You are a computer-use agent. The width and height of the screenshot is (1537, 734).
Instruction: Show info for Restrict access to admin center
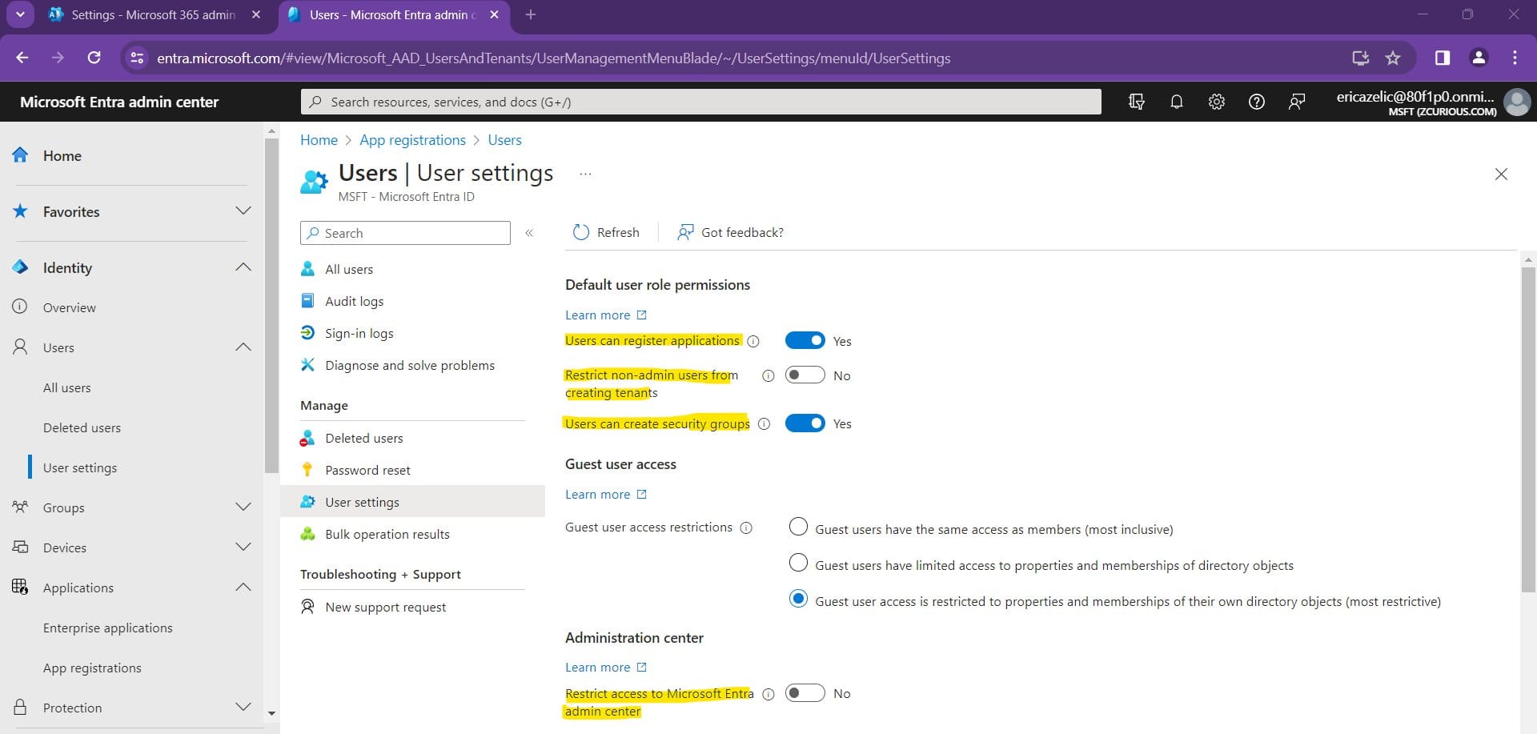tap(768, 694)
